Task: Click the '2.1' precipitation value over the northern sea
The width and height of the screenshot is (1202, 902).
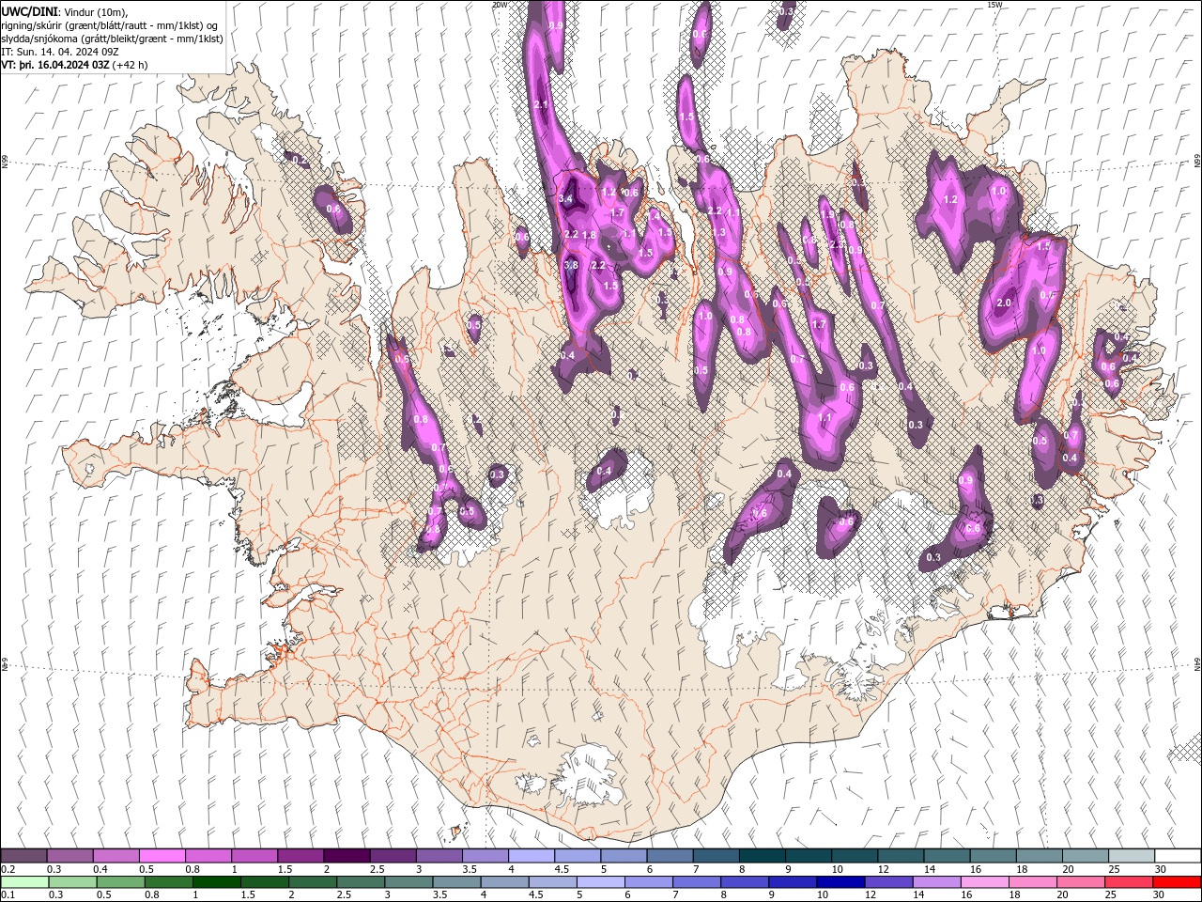Action: pyautogui.click(x=540, y=105)
